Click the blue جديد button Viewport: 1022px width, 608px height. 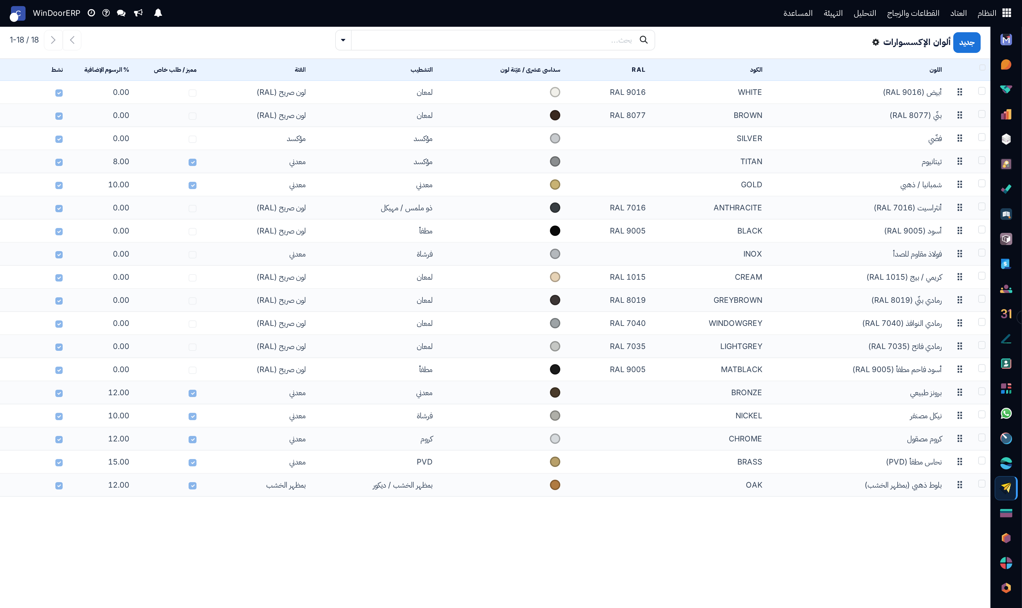pyautogui.click(x=967, y=43)
